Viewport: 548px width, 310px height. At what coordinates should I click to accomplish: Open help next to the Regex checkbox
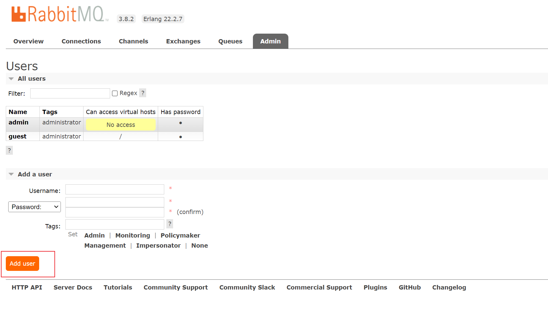(143, 93)
